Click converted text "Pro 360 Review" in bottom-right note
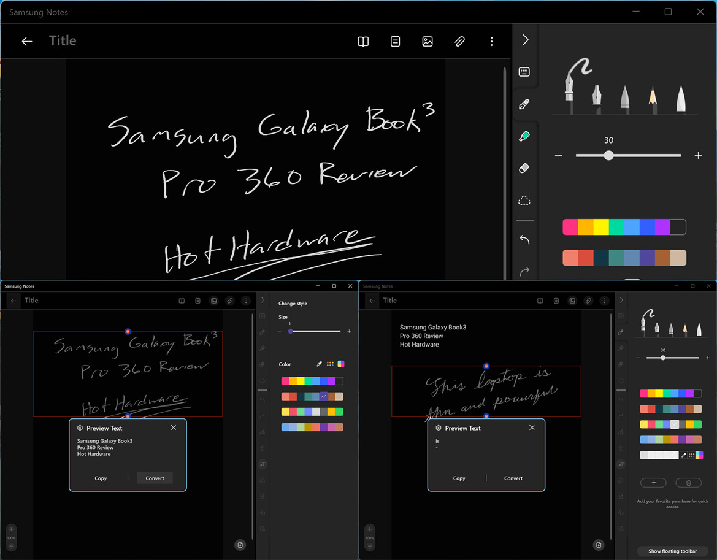The height and width of the screenshot is (560, 717). [x=421, y=336]
